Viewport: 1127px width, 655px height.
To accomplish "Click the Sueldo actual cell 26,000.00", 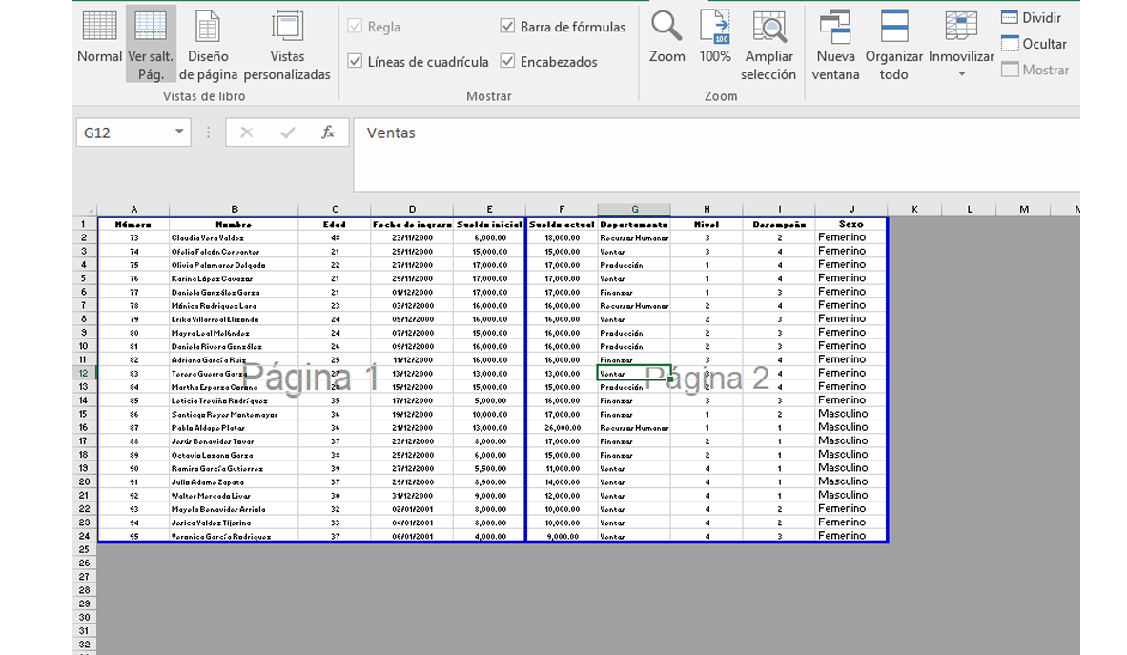I will [562, 428].
